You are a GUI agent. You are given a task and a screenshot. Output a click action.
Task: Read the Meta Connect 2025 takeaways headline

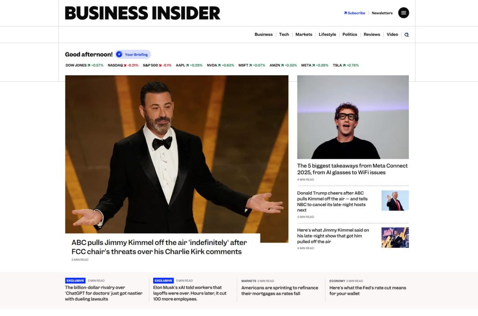[352, 169]
